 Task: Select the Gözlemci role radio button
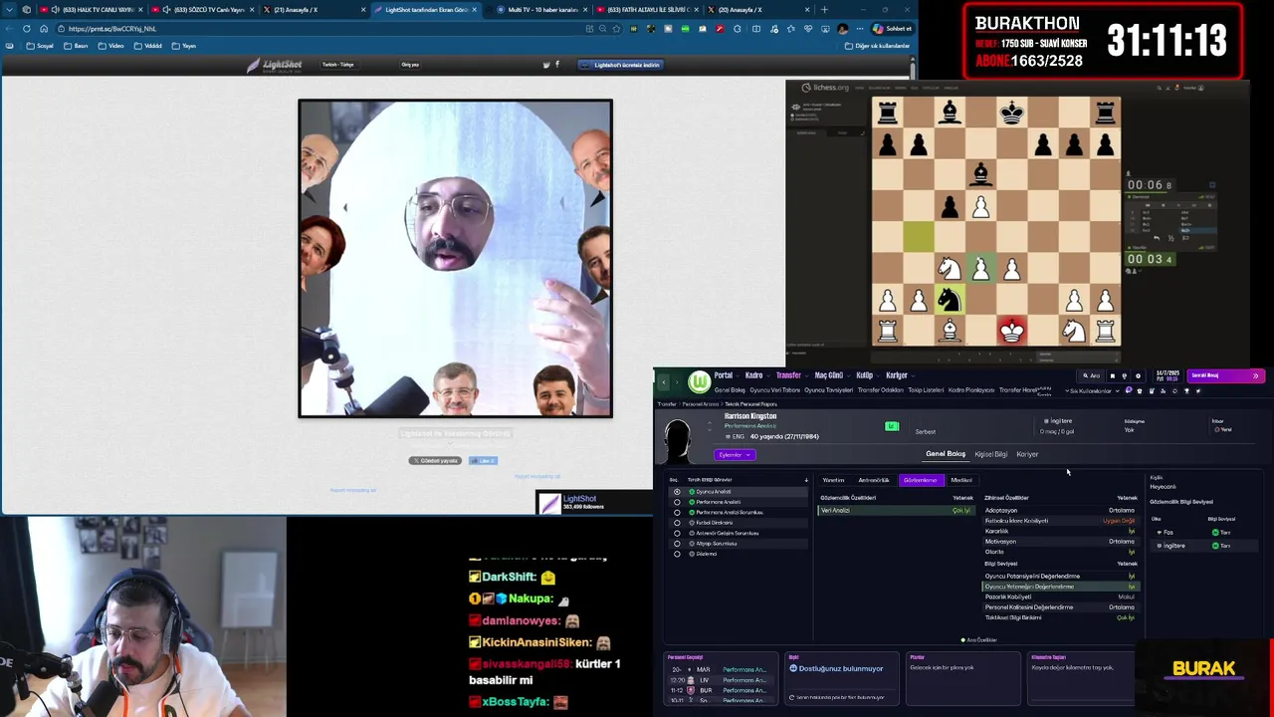tap(677, 554)
